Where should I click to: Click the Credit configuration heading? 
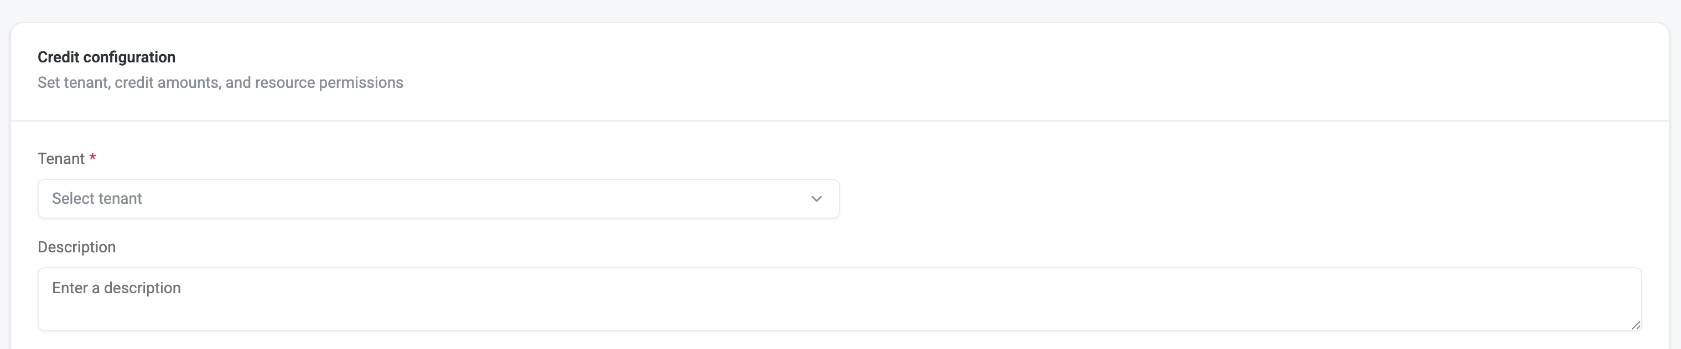(x=106, y=57)
